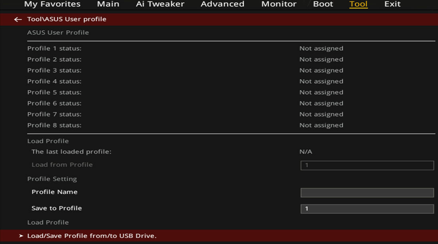438x244 pixels.
Task: Click the Load from Profile label
Action: pyautogui.click(x=62, y=165)
